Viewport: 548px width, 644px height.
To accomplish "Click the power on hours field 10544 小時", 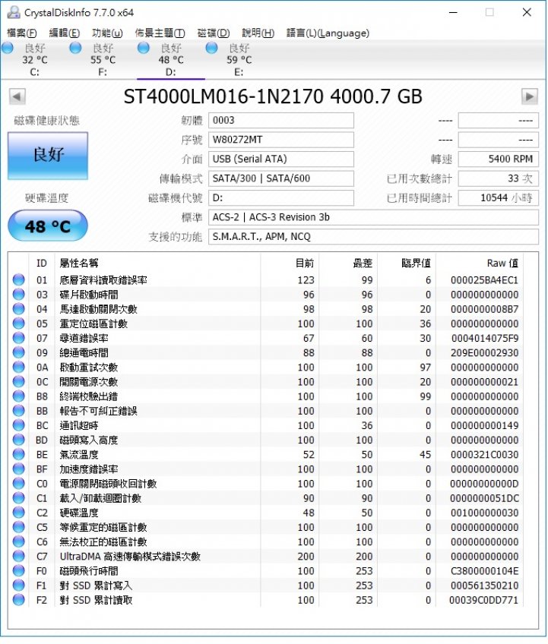I will pos(499,198).
